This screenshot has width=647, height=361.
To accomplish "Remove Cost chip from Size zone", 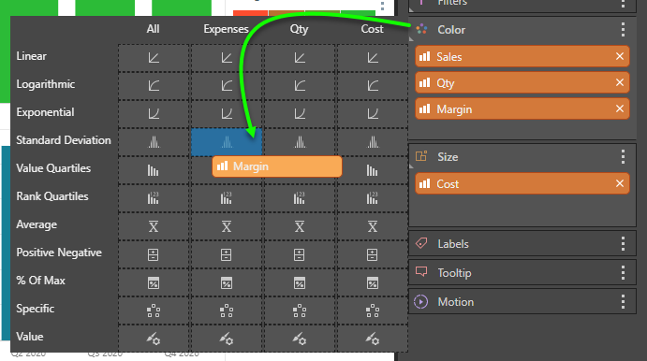I will [619, 184].
